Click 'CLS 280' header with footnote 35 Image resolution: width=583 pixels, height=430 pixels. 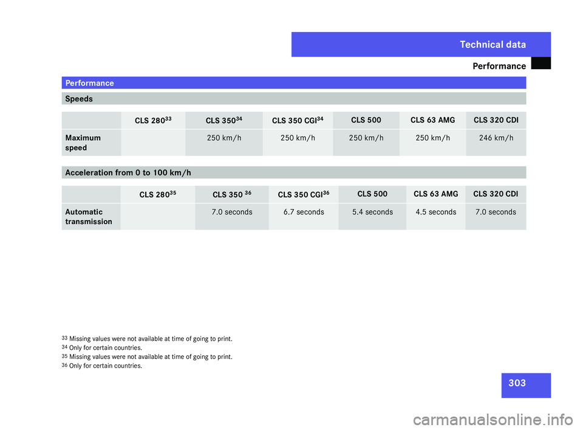pyautogui.click(x=158, y=194)
